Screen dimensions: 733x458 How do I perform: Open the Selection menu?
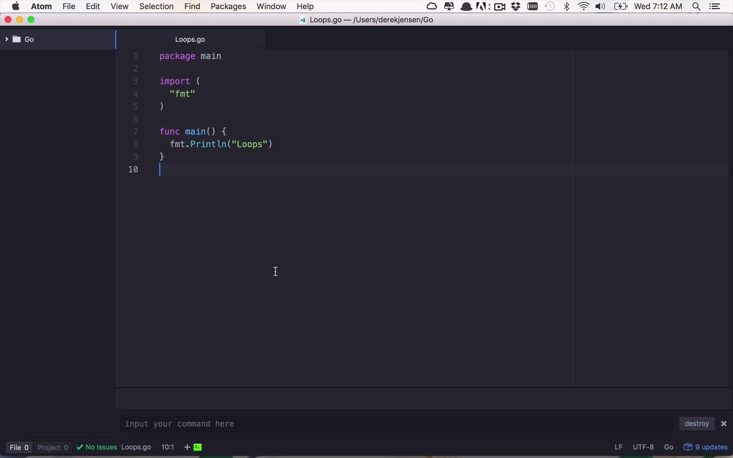click(x=156, y=6)
